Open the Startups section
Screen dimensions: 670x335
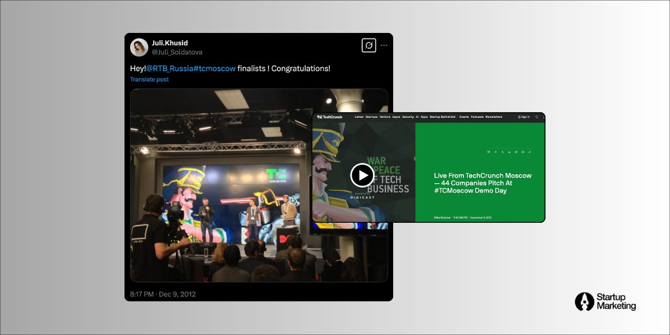[x=372, y=117]
